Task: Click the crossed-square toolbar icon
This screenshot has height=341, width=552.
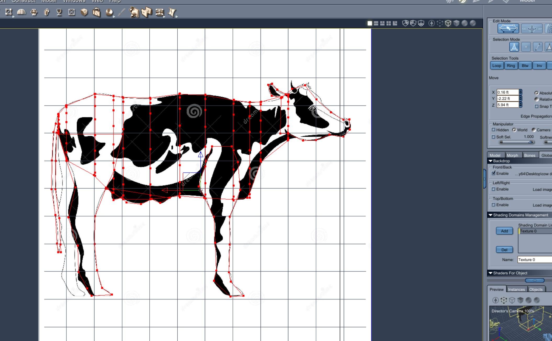Action: (71, 12)
